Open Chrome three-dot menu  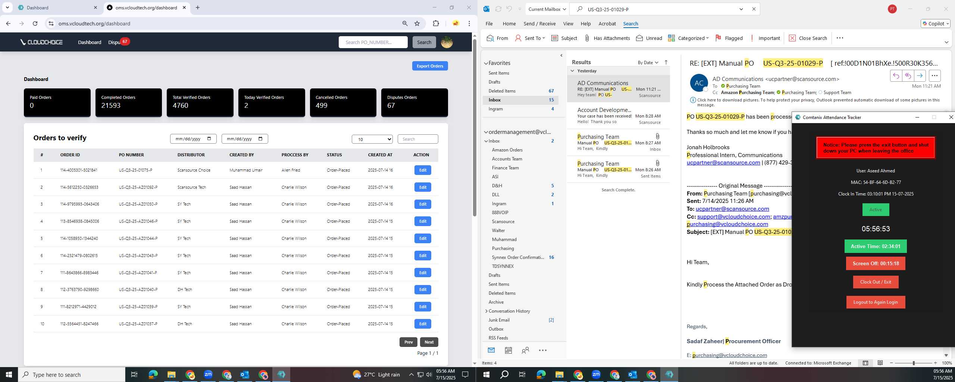pyautogui.click(x=469, y=24)
